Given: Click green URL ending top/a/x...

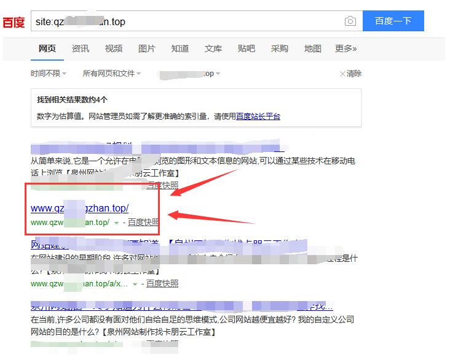Looking at the screenshot, I should point(79,284).
